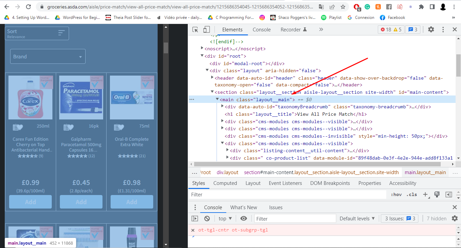The width and height of the screenshot is (461, 248).
Task: Go back in Chrome navigation
Action: (x=7, y=7)
